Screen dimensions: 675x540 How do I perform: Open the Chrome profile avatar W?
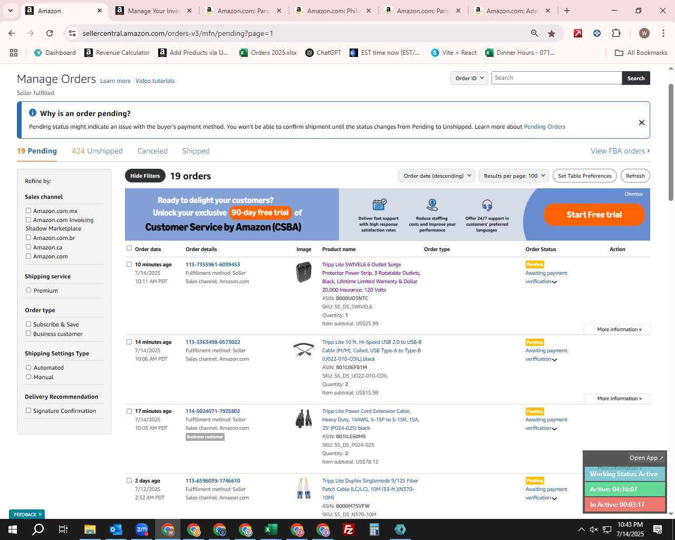644,33
